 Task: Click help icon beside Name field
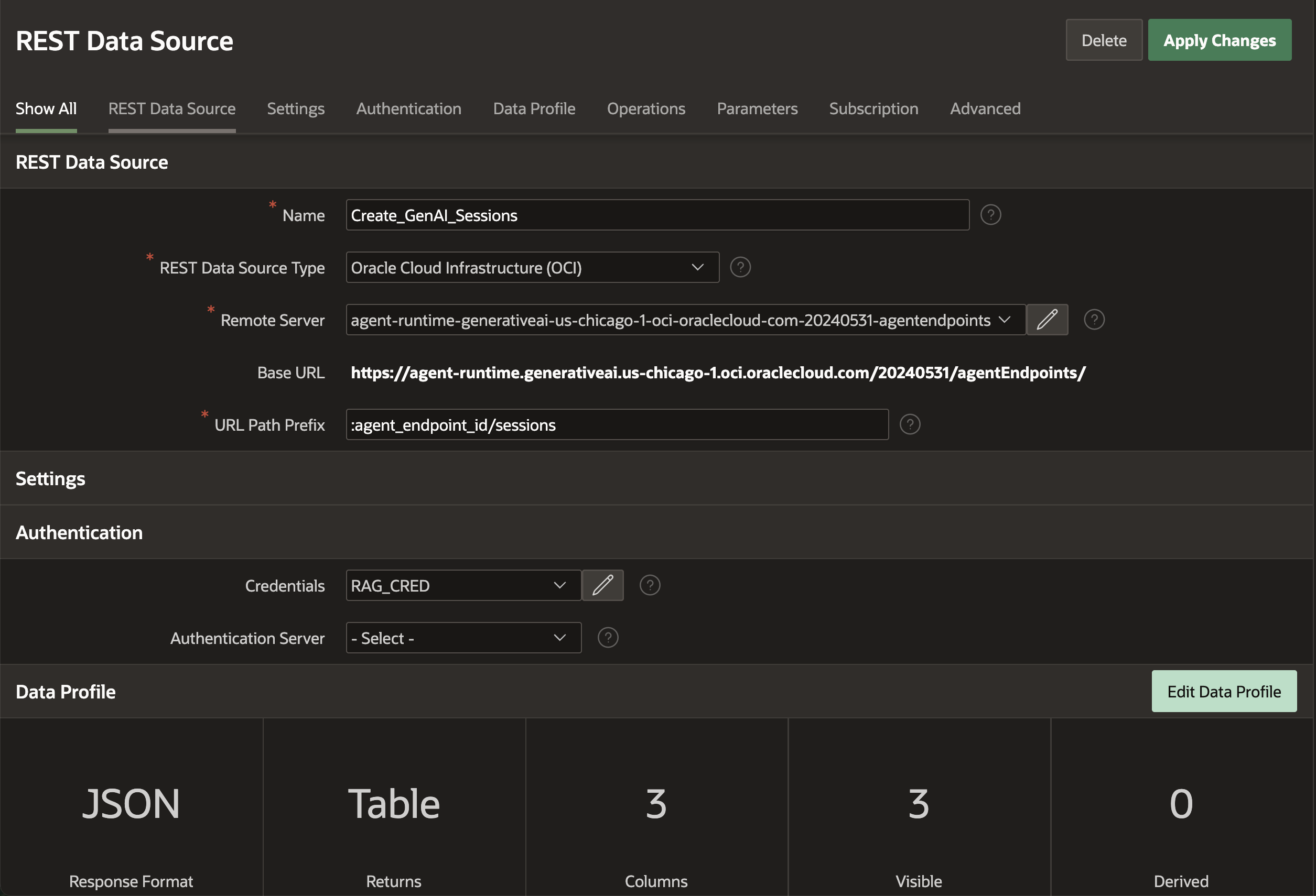pos(990,215)
